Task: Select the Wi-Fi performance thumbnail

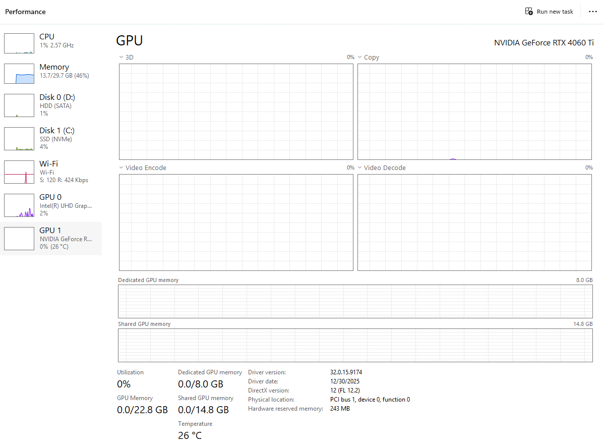Action: pyautogui.click(x=19, y=172)
